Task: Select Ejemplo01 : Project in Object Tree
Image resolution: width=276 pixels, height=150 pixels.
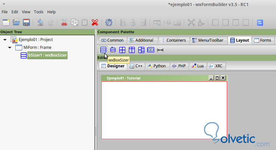Action: click(36, 40)
